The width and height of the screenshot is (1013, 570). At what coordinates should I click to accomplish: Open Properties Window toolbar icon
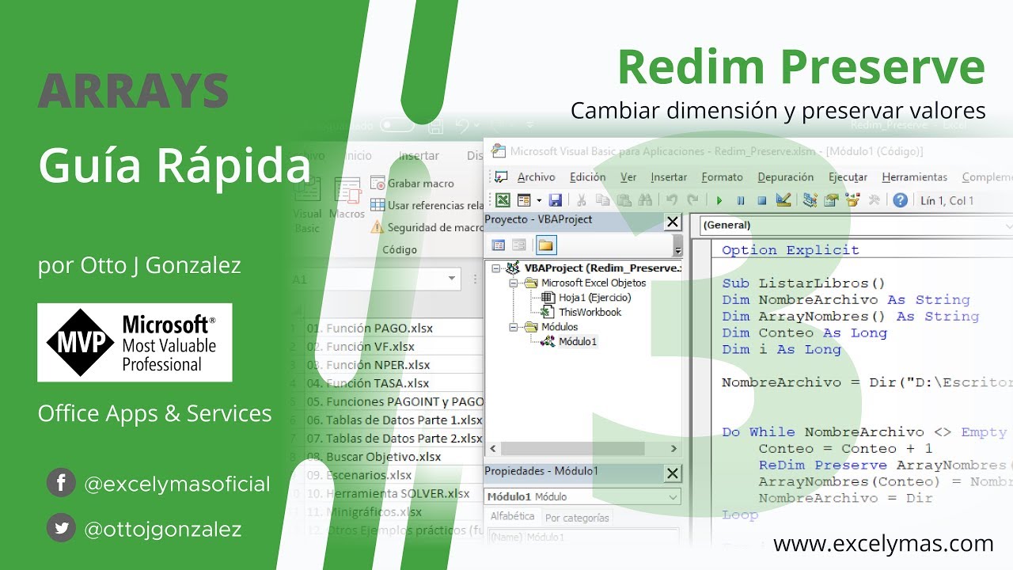pos(831,200)
